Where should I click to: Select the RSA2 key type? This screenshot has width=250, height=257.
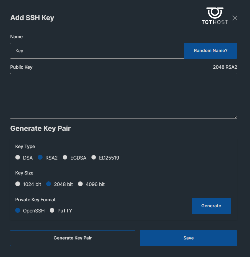[x=40, y=157]
